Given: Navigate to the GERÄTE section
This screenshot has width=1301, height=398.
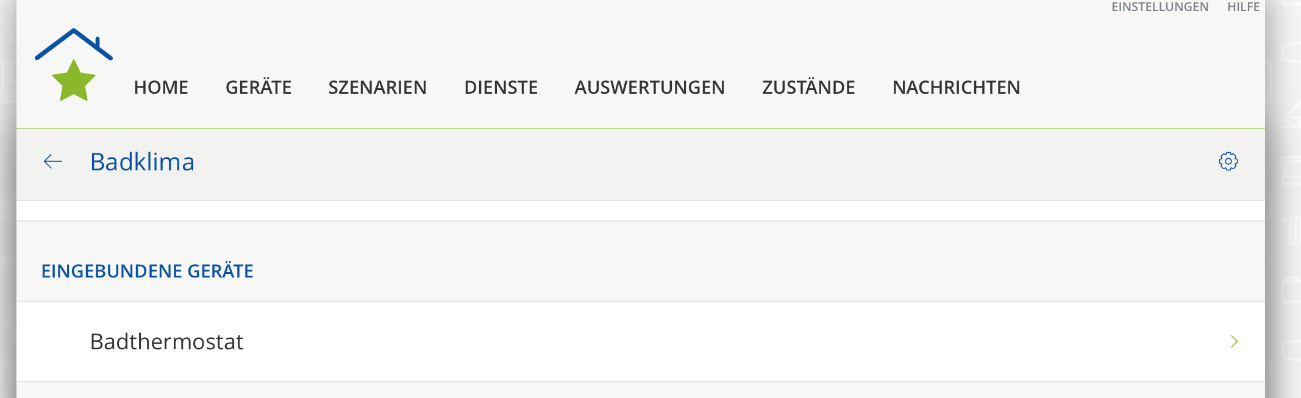Looking at the screenshot, I should (258, 88).
